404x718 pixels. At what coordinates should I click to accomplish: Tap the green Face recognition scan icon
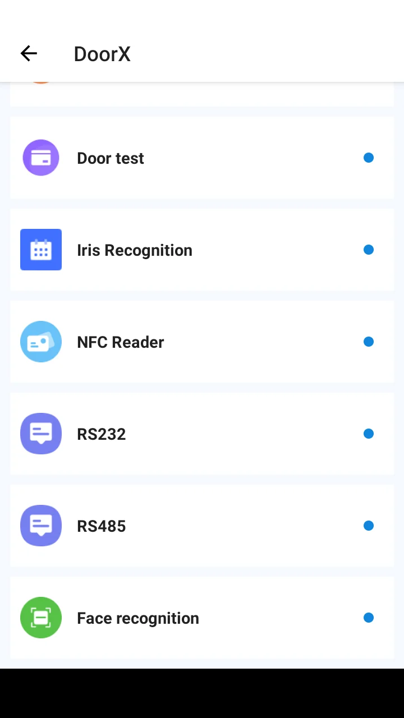[x=41, y=618]
